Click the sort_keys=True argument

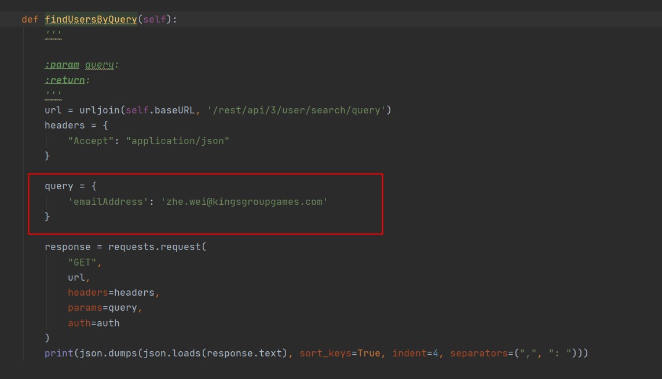point(340,354)
